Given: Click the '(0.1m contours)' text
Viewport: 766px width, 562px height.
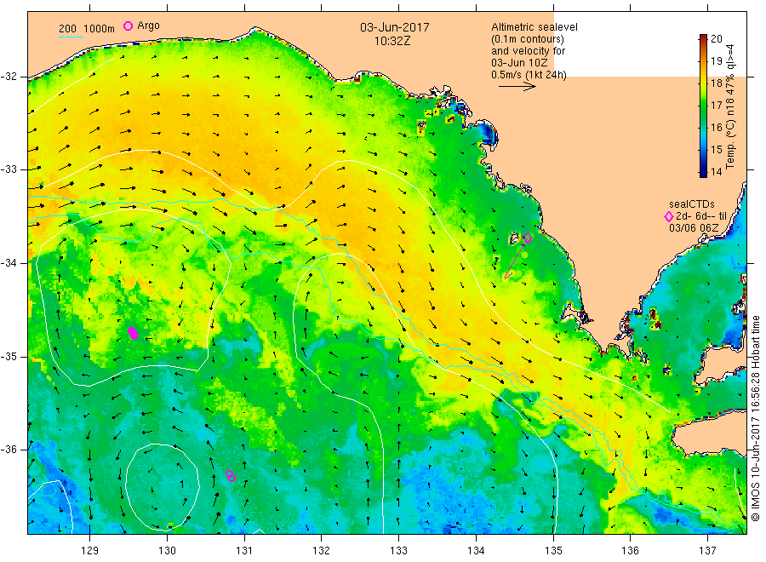Looking at the screenshot, I should click(x=528, y=39).
